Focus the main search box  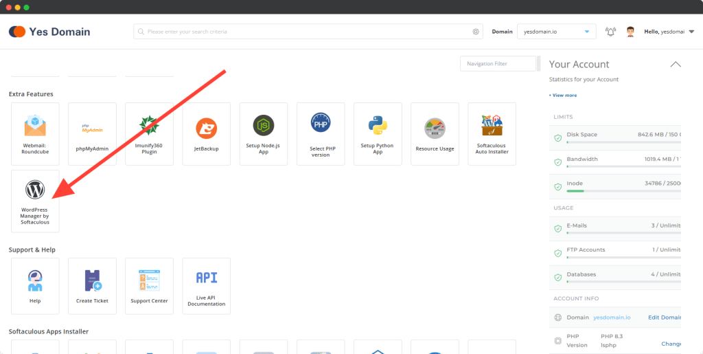308,32
